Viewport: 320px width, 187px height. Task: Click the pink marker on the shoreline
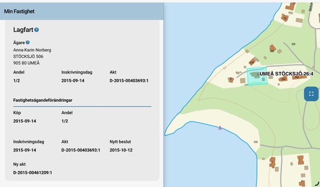click(220, 128)
